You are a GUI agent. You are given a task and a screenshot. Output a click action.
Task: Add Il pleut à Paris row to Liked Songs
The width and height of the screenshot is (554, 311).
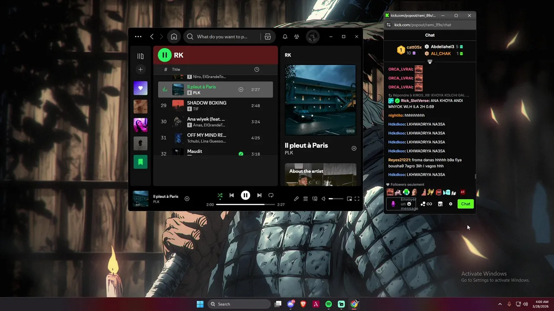pos(241,89)
